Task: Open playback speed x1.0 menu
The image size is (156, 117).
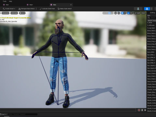Action: click(x=22, y=13)
